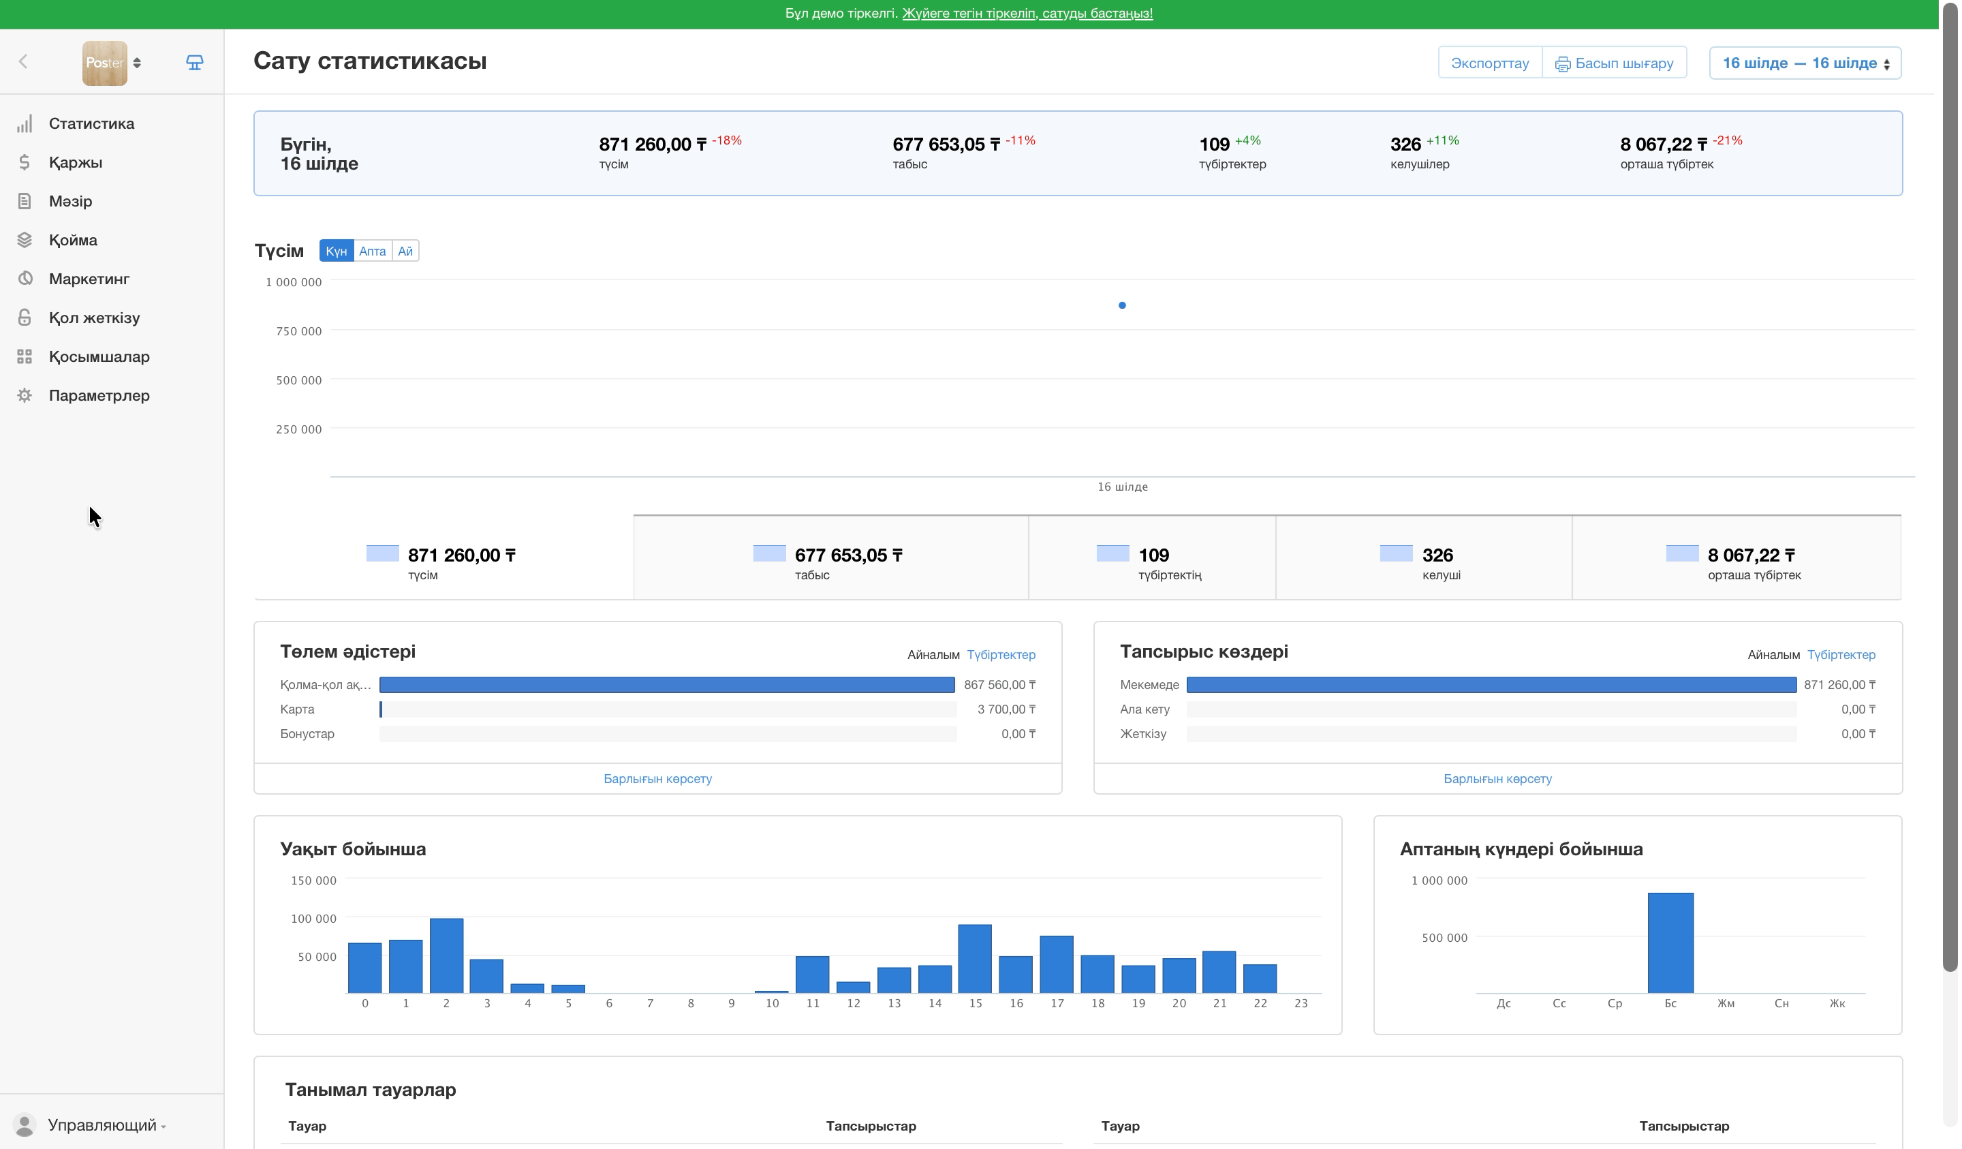Screen dimensions: 1962x1149
Task: Click the 16 шілде data point on chart
Action: [x=1122, y=305]
